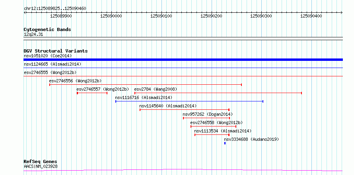This screenshot has height=175, width=354.
Task: Click the nsv1116716 (Alsmadi2014) variant label
Action: click(144, 97)
